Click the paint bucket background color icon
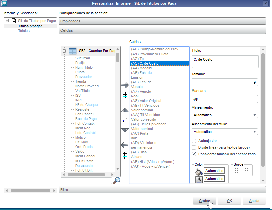Screen dimensions: 272x210 point(199,172)
